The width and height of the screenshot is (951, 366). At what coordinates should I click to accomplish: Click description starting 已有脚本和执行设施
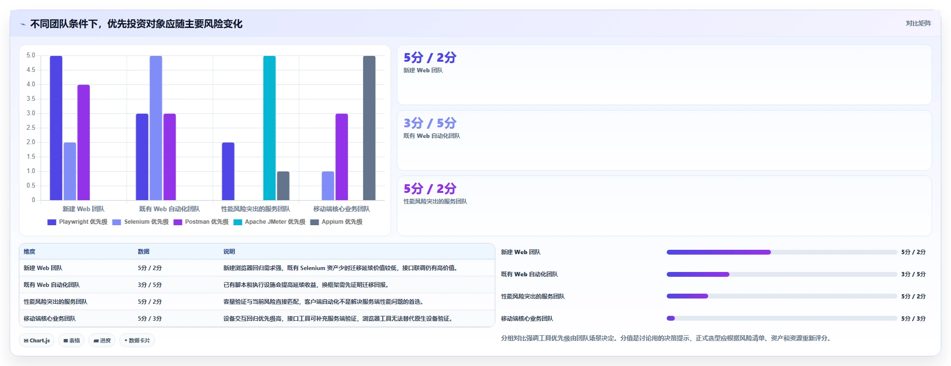306,285
